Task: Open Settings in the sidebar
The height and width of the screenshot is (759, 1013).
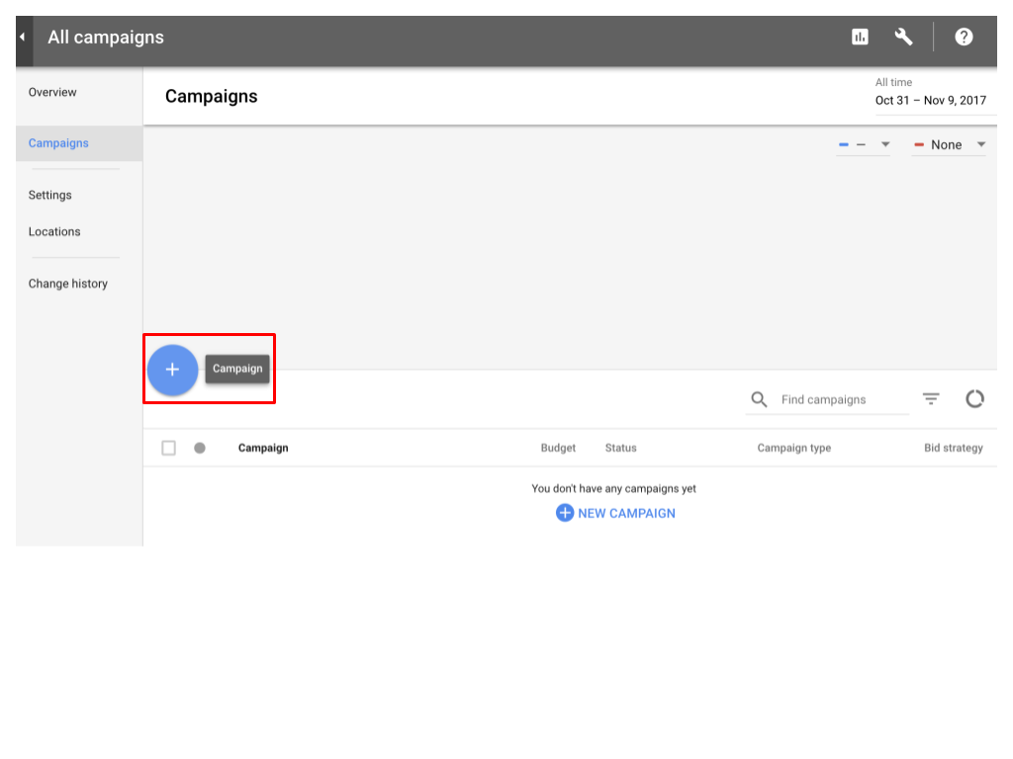Action: pyautogui.click(x=50, y=196)
